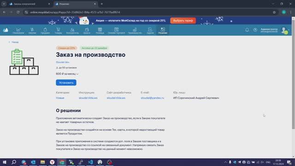Open the Розница section
The image size is (295, 166).
pyautogui.click(x=100, y=31)
